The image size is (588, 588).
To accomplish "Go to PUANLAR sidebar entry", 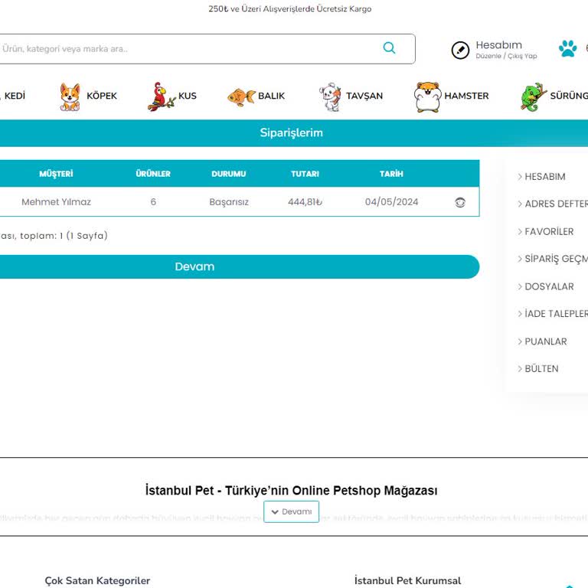I will click(x=545, y=341).
